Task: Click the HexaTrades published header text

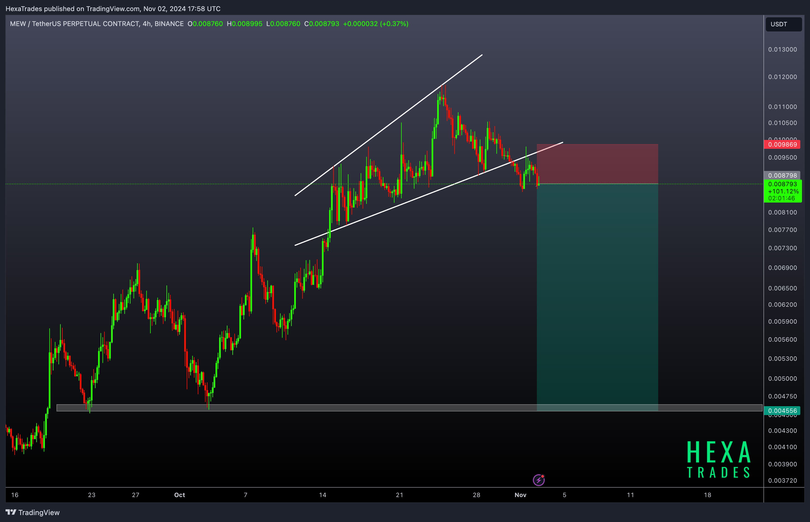Action: coord(113,9)
